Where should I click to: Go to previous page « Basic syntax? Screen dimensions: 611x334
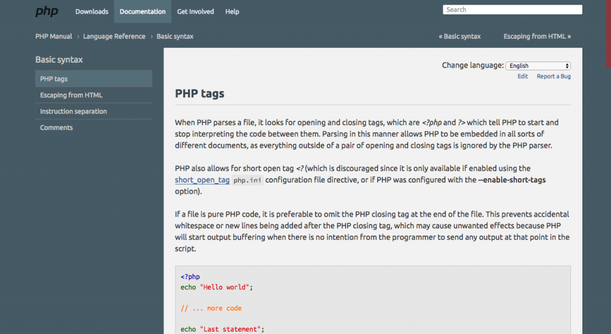click(459, 36)
